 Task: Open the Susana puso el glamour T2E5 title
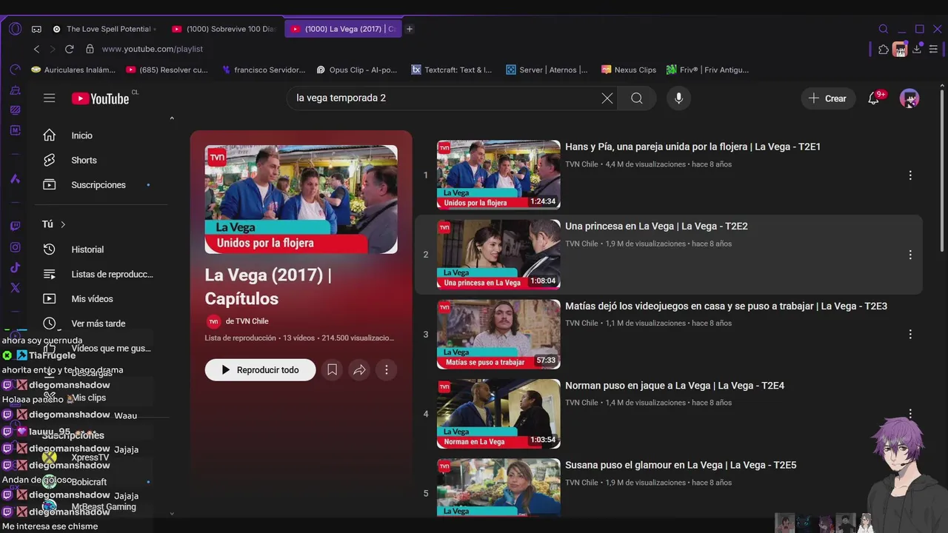tap(681, 465)
